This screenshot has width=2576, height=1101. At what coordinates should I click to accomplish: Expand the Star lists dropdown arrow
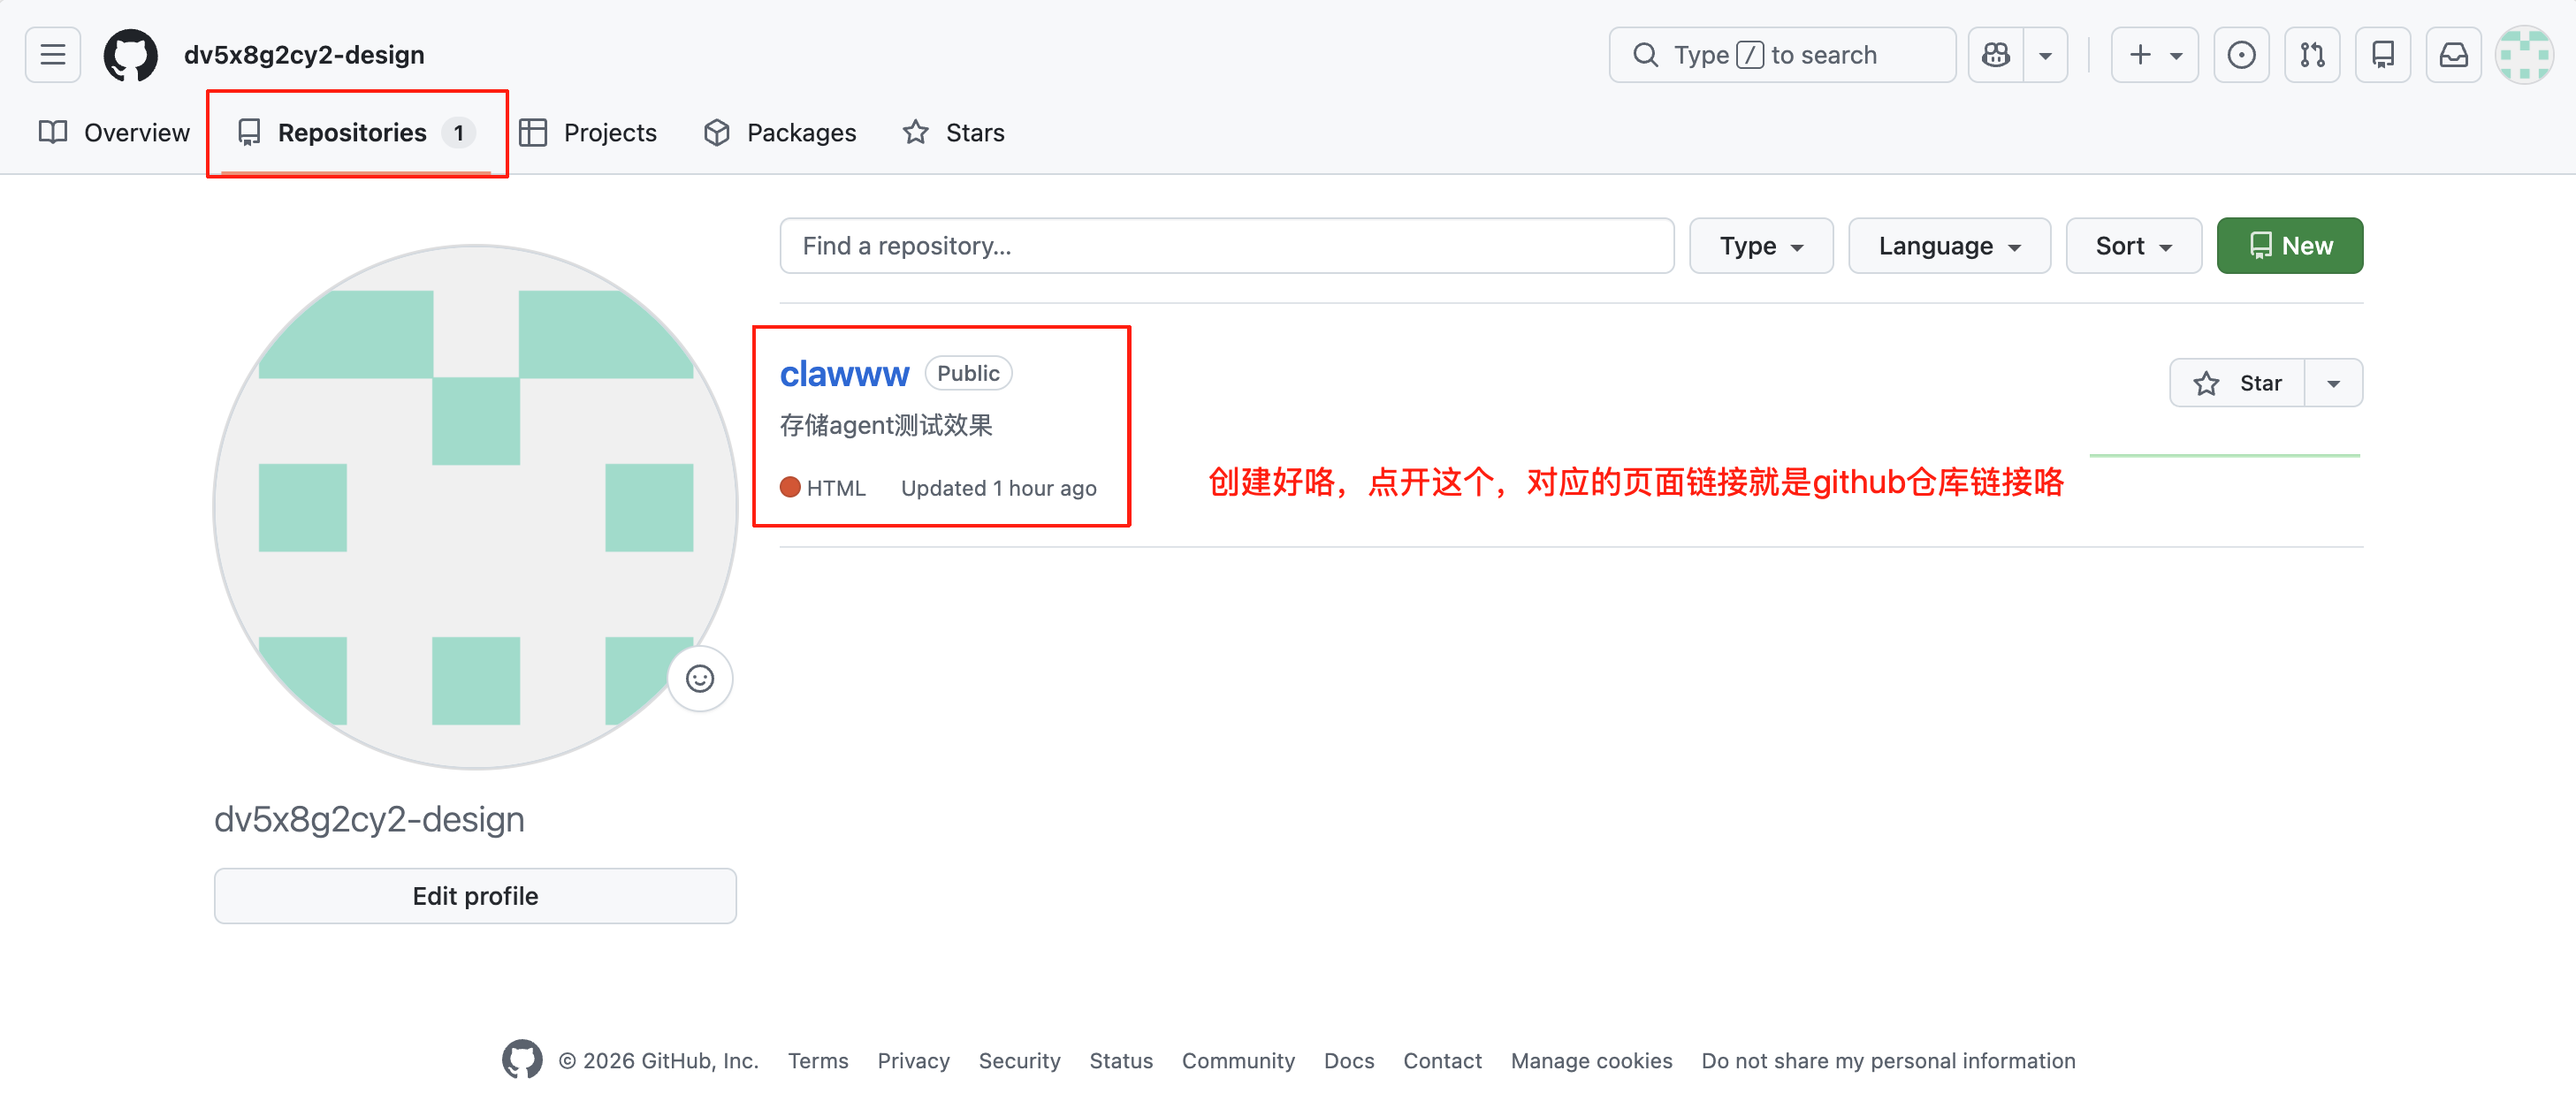[2333, 383]
